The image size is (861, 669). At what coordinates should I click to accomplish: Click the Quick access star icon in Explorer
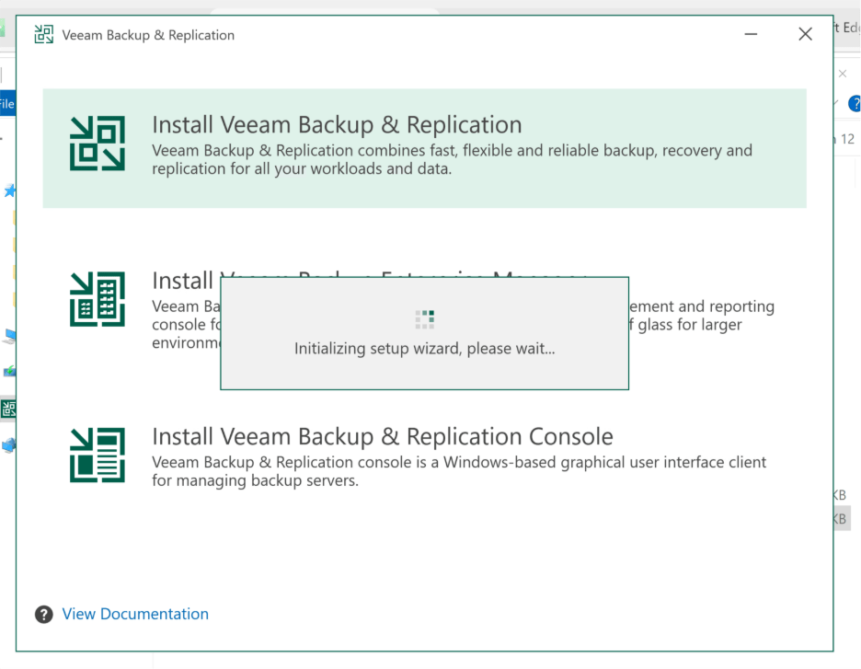tap(9, 190)
